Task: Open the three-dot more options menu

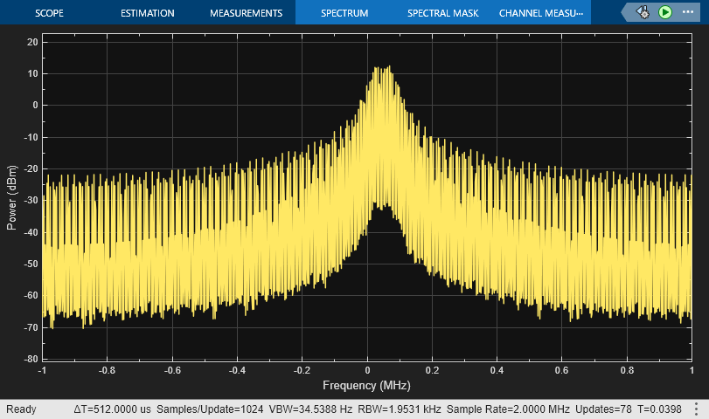Action: [688, 12]
